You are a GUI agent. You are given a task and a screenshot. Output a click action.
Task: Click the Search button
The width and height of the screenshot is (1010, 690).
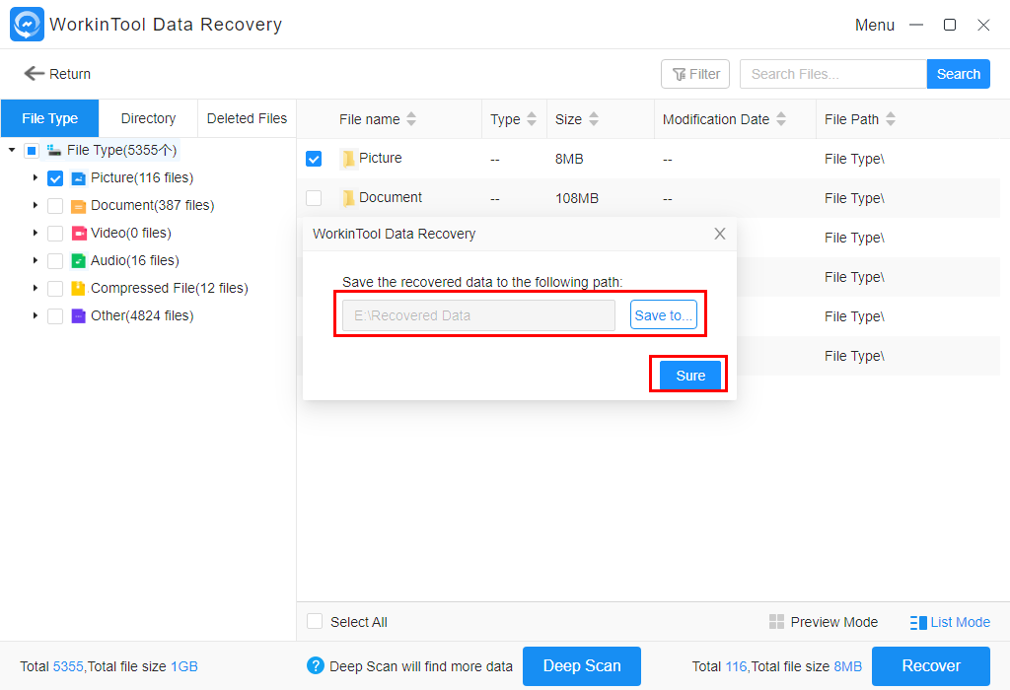[x=959, y=74]
